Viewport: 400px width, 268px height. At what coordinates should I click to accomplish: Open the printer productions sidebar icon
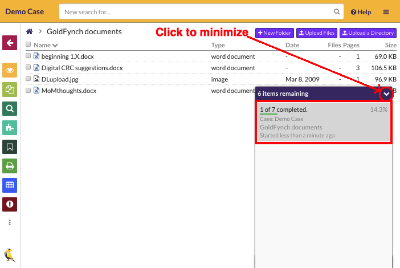(x=10, y=166)
